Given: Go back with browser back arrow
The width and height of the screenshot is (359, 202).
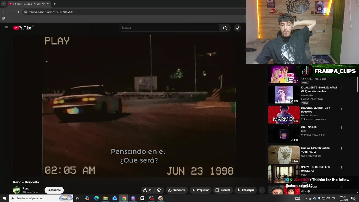Looking at the screenshot, I should (x=4, y=12).
